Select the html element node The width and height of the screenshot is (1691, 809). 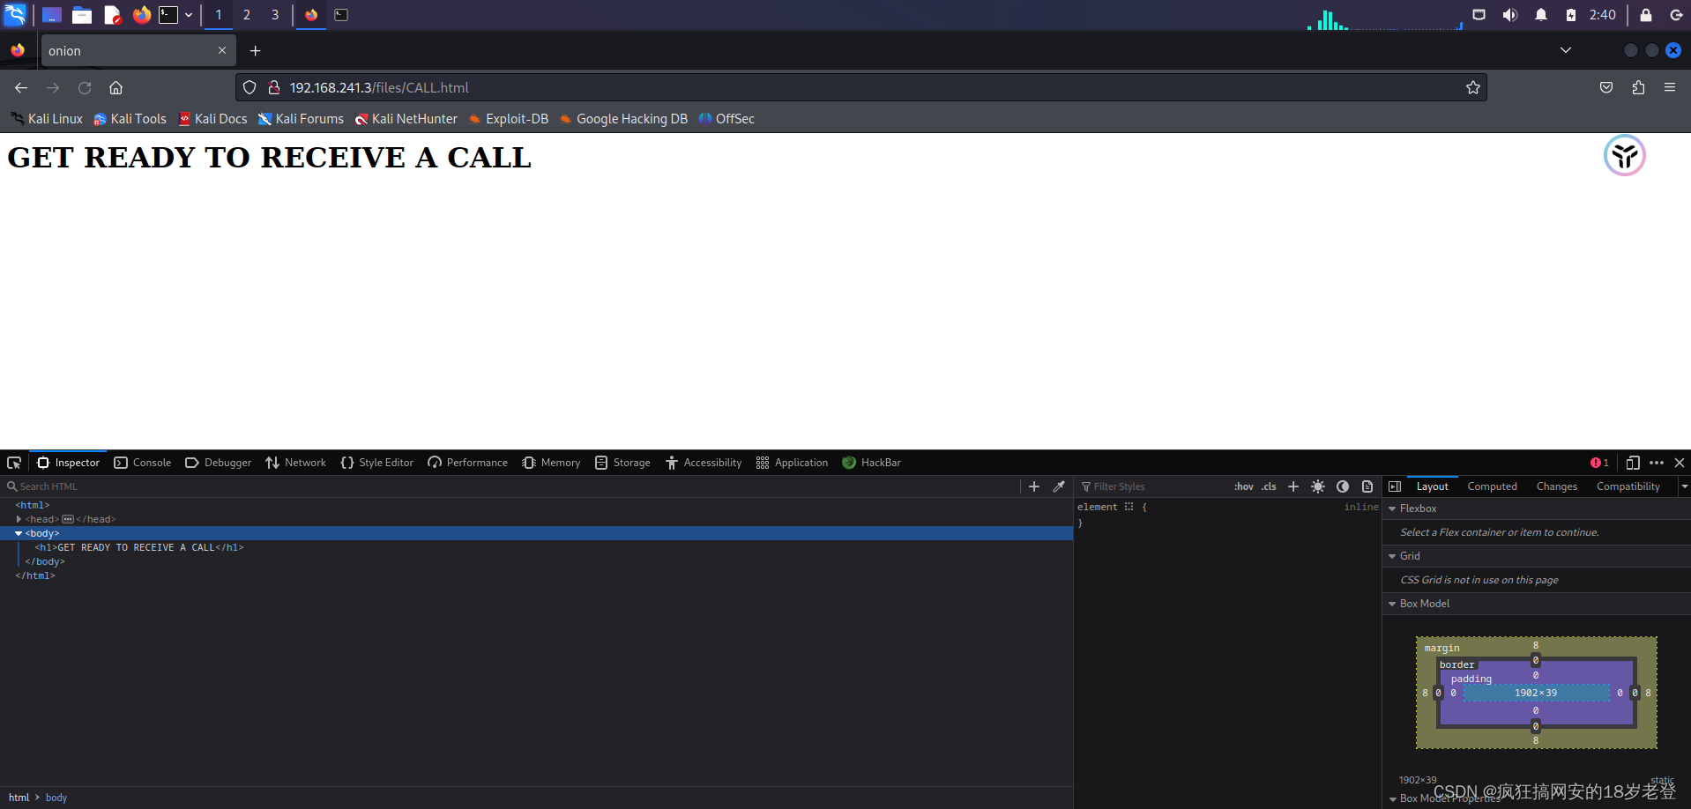(33, 505)
